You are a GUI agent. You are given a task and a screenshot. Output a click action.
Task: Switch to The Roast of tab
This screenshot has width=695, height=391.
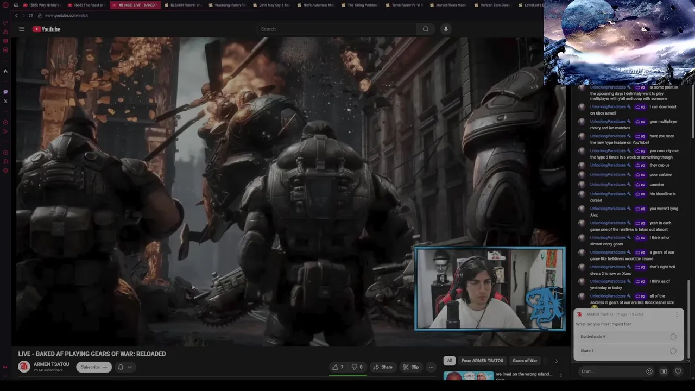(x=86, y=5)
